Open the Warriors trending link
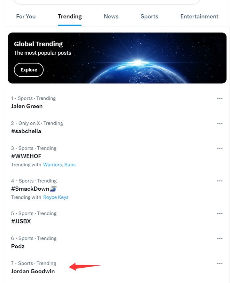The width and height of the screenshot is (230, 283). pyautogui.click(x=53, y=165)
